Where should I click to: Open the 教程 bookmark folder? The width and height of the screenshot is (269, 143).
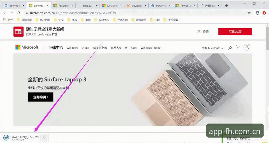86,20
